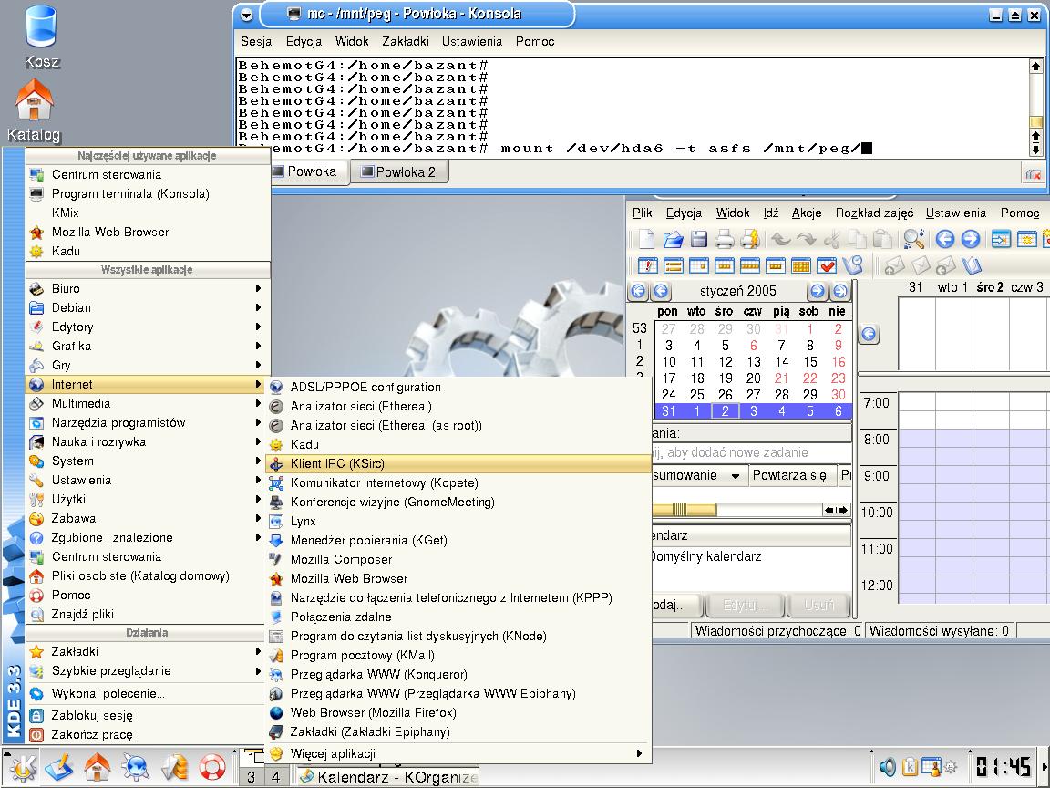Go to next year in the date navigator
Screen dimensions: 1050x788
[839, 291]
